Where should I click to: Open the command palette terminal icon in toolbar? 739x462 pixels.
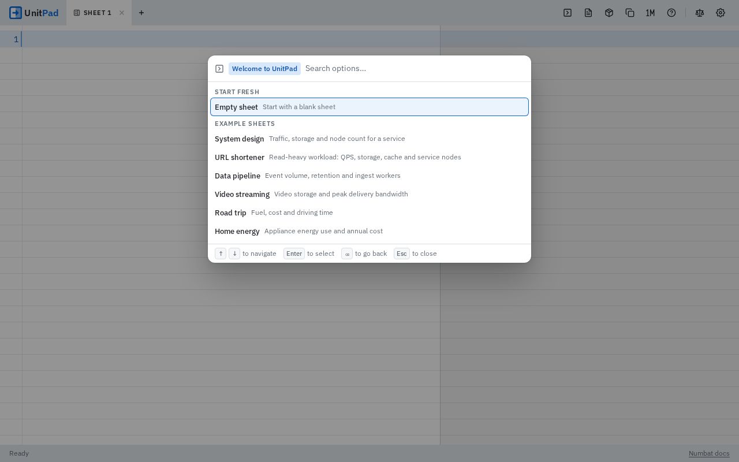pos(568,13)
